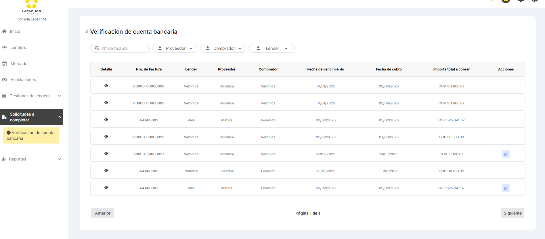
Task: Click the eye icon for invoice AAA00003
Action: (x=106, y=171)
